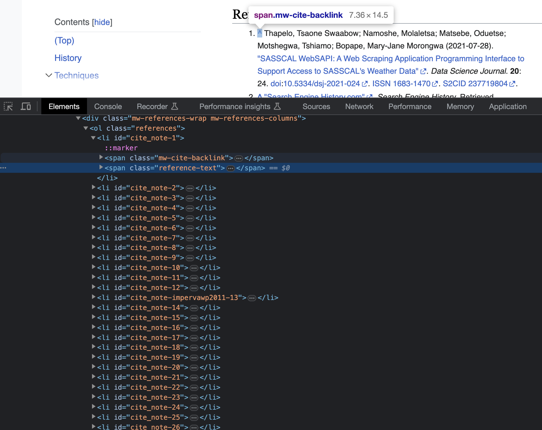Click the caret backlink of reference 1
This screenshot has width=542, height=430.
click(x=260, y=33)
